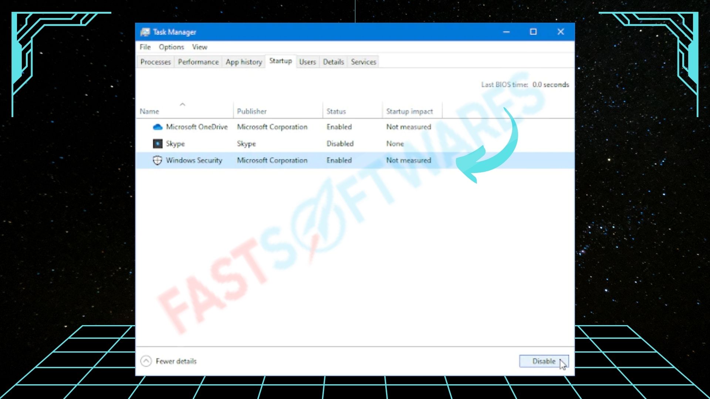Click None startup impact for Skype
Image resolution: width=710 pixels, height=399 pixels.
[395, 143]
